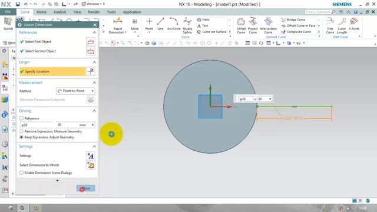Image resolution: width=377 pixels, height=212 pixels.
Task: Click Select Dimension to Inherit icon
Action: [91, 165]
